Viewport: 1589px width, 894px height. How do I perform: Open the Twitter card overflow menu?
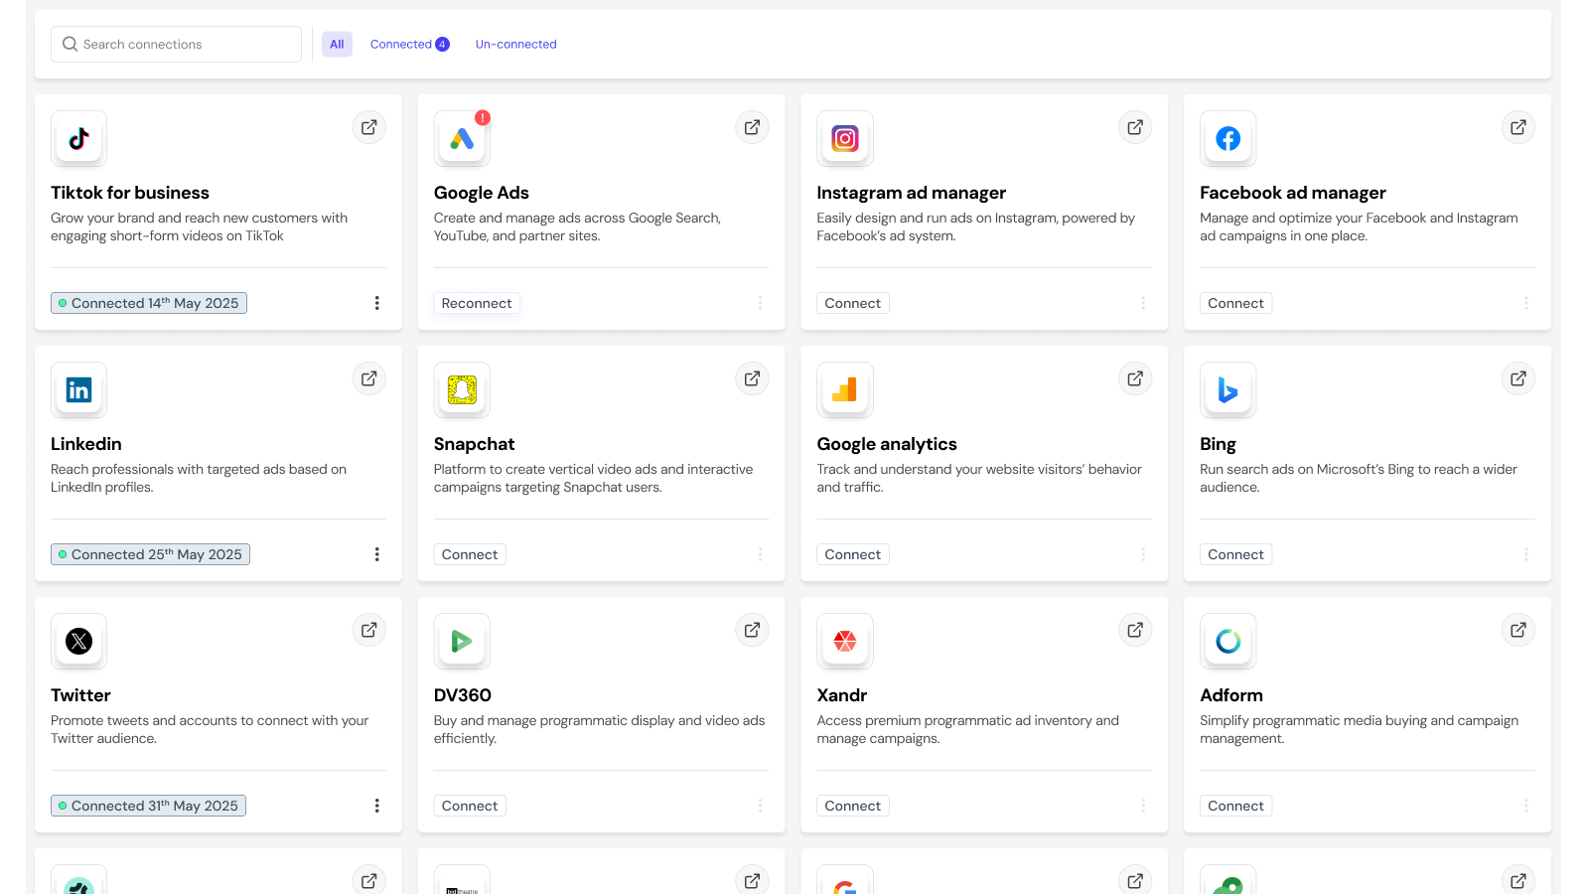pos(377,806)
